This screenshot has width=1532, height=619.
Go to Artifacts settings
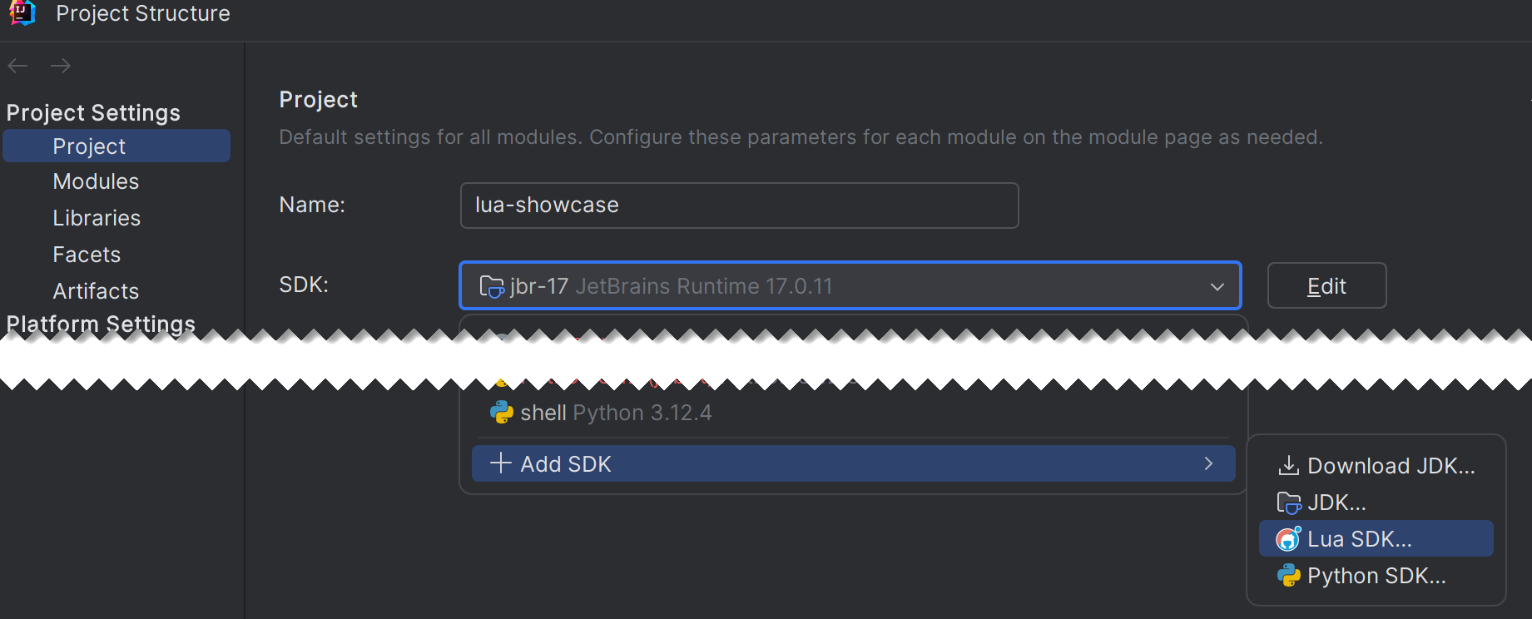[96, 291]
